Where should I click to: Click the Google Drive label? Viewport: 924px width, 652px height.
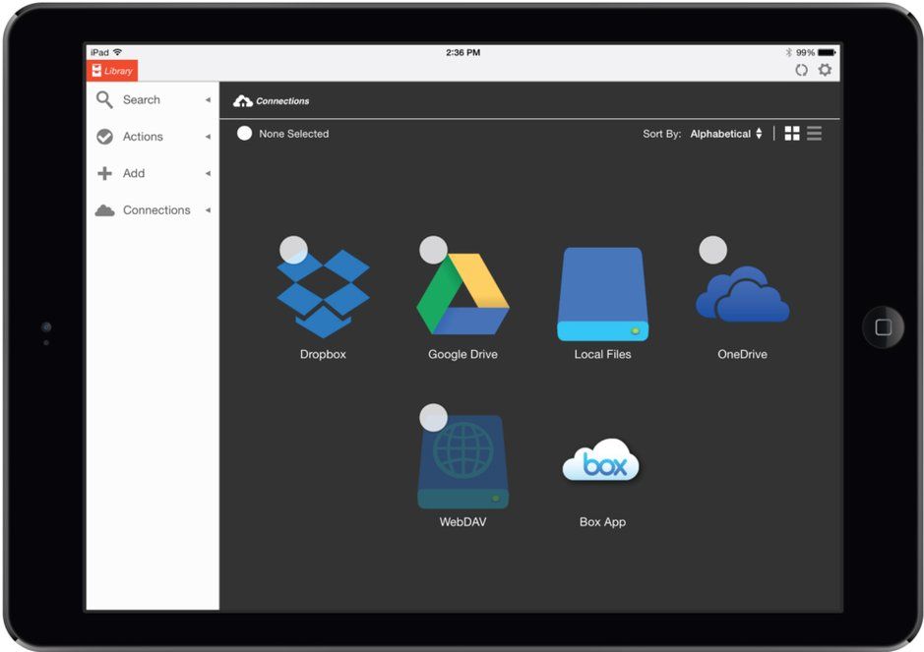462,355
